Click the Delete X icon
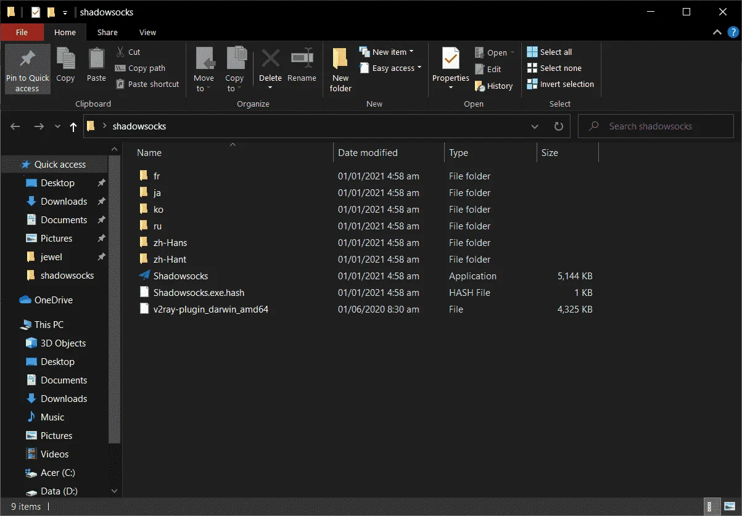 (270, 59)
